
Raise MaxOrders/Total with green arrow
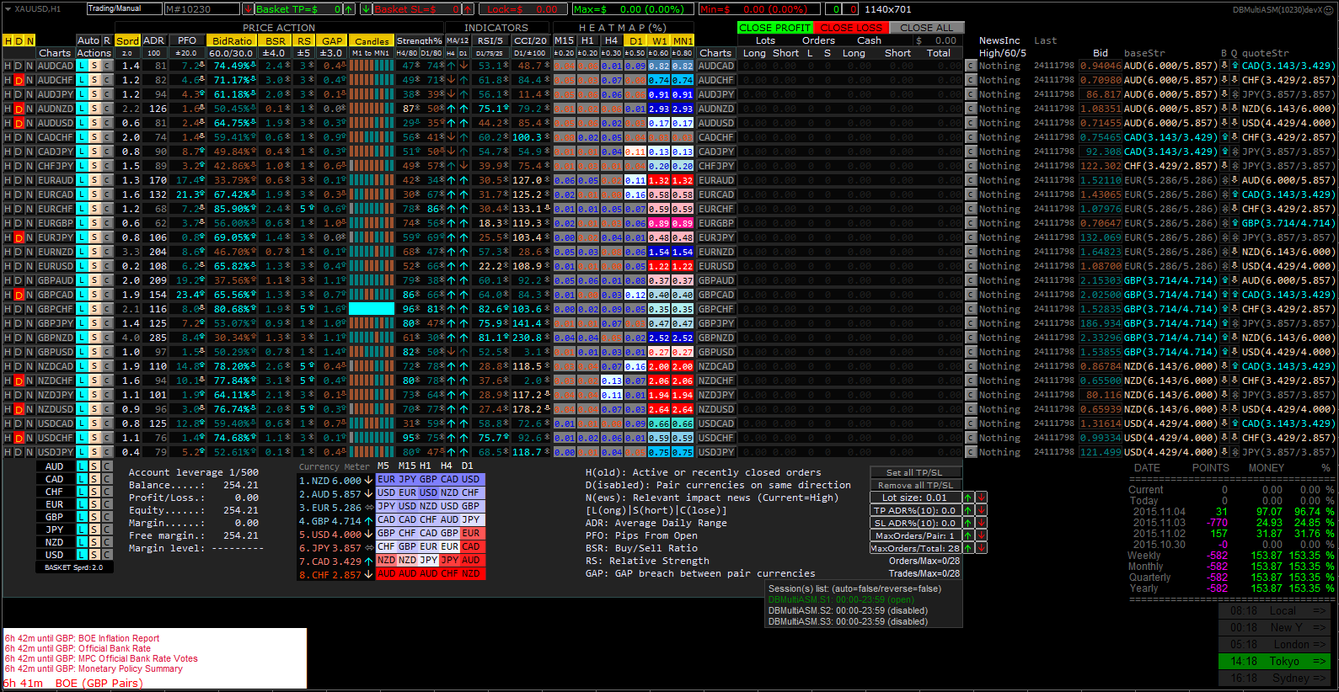point(968,548)
